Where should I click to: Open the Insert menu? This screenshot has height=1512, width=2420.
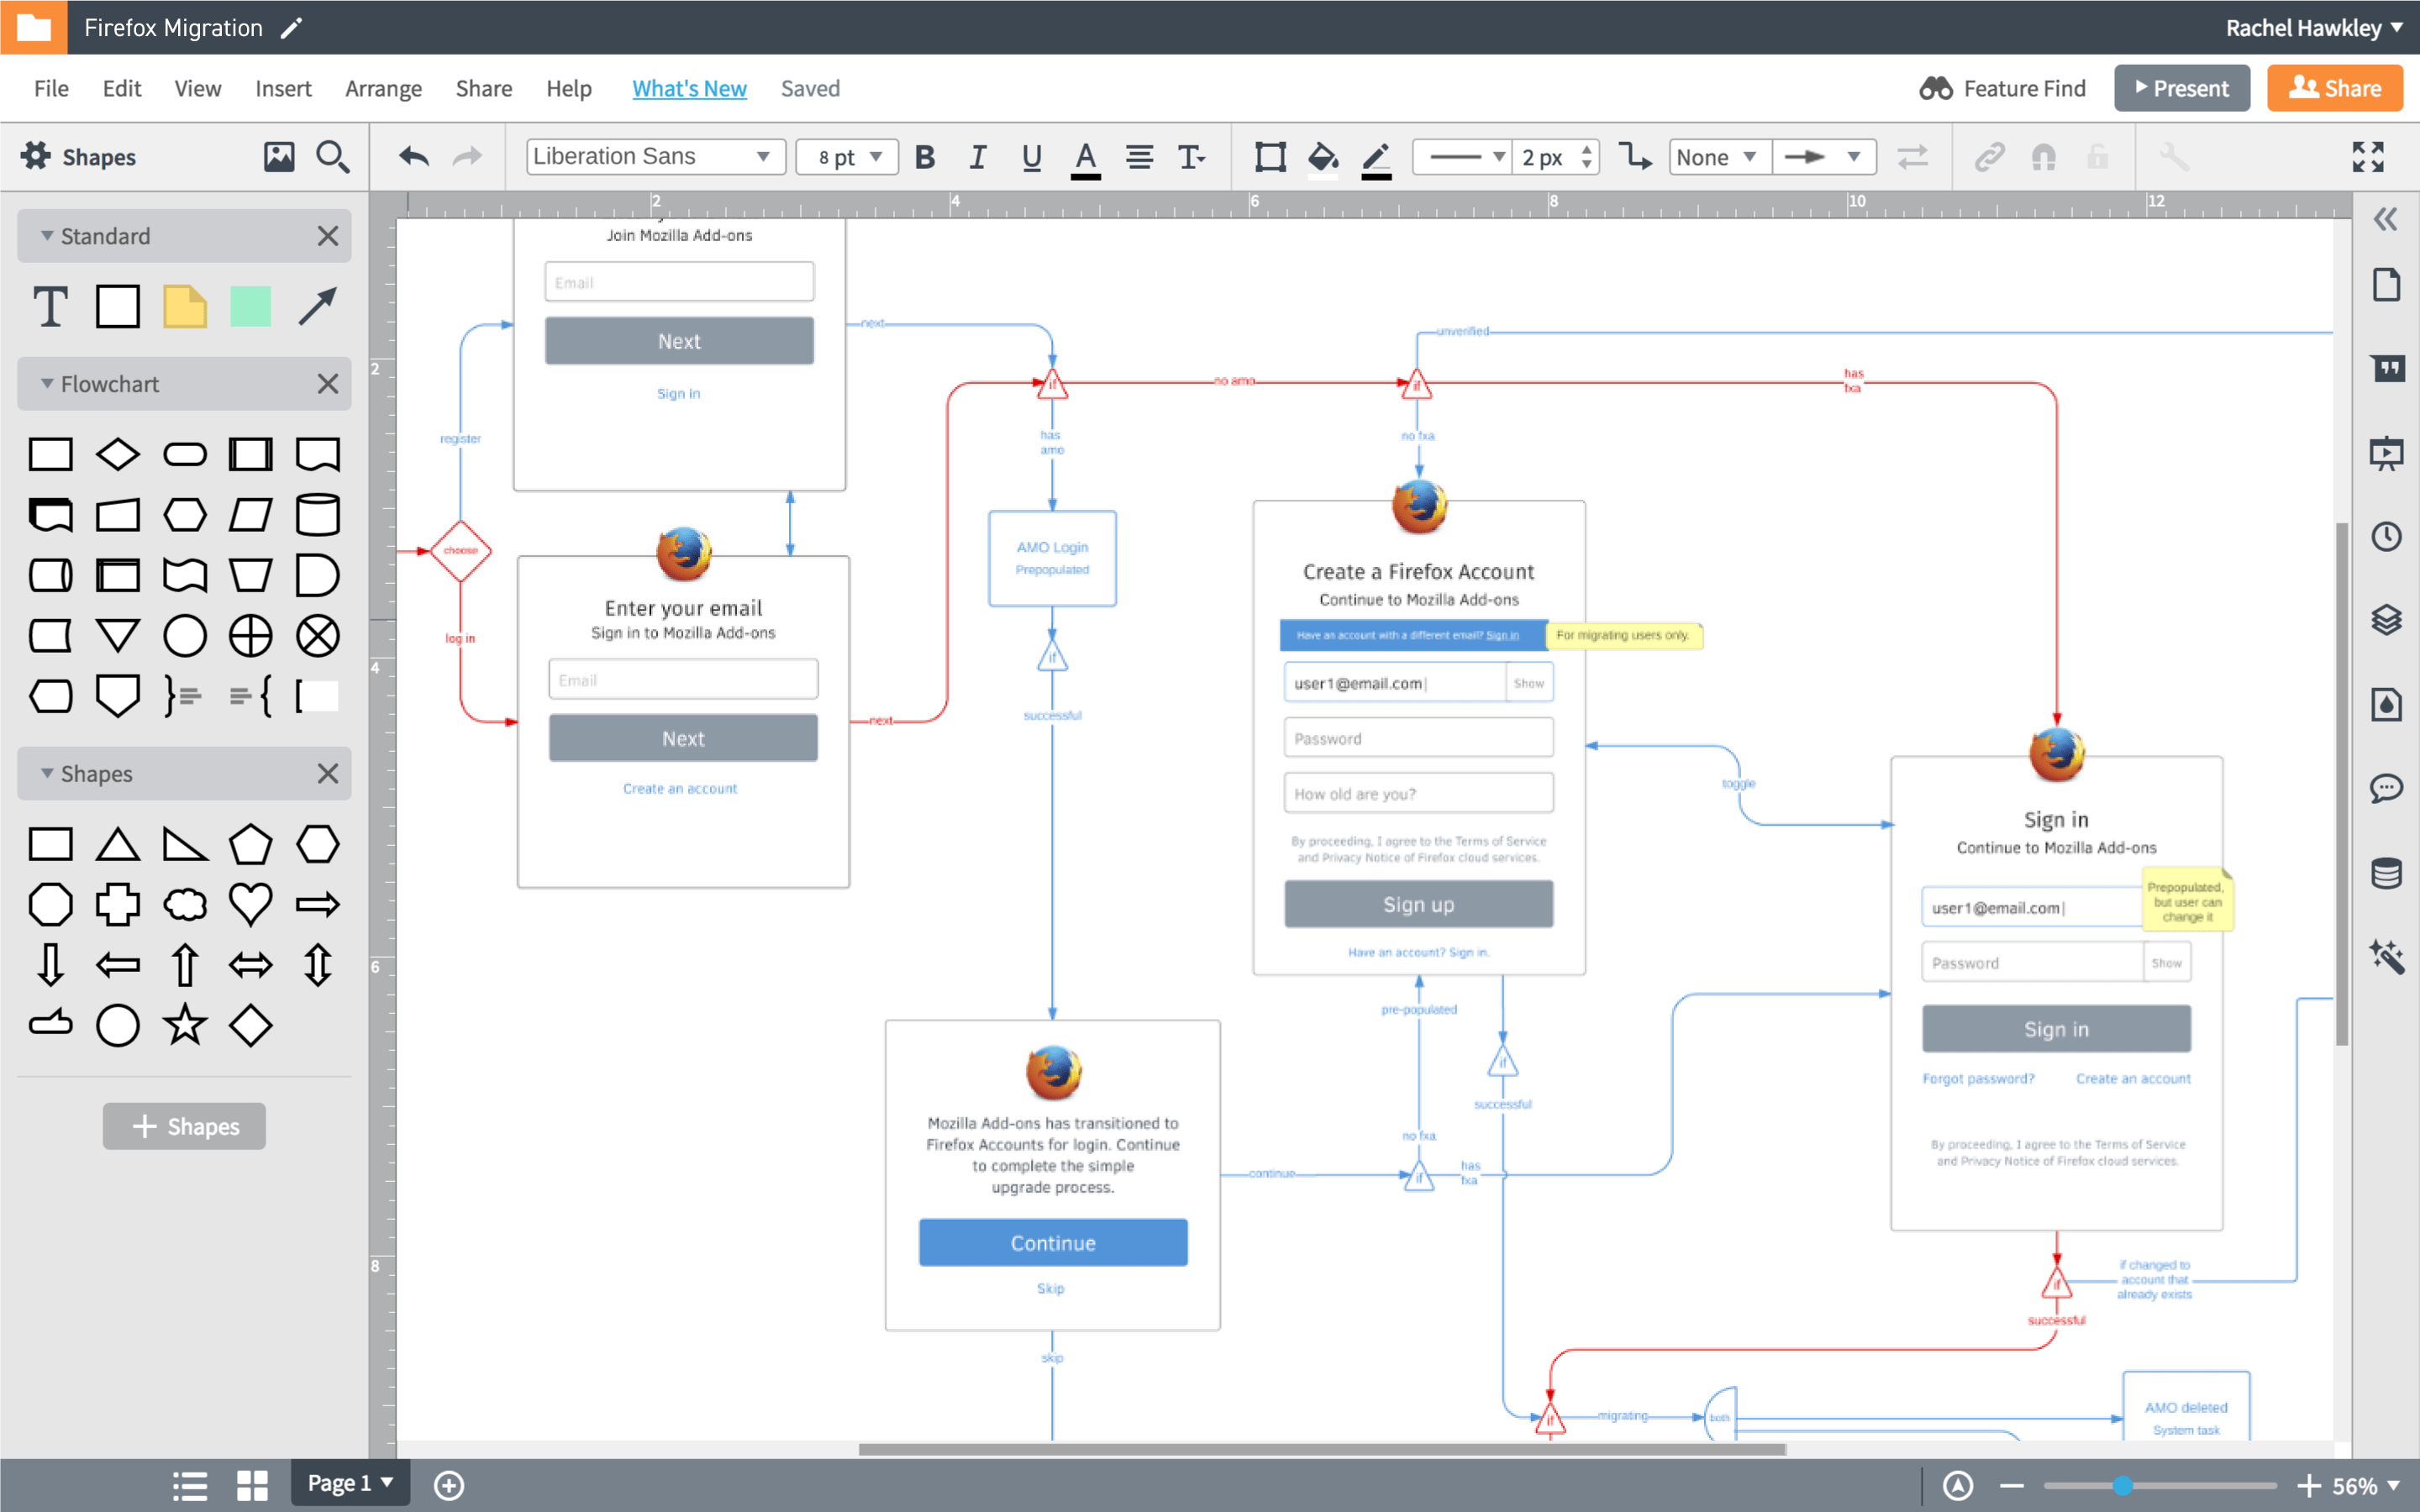[x=283, y=89]
